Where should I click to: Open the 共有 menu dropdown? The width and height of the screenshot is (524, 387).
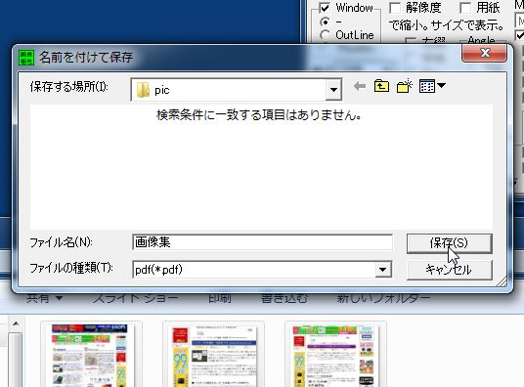[x=44, y=297]
